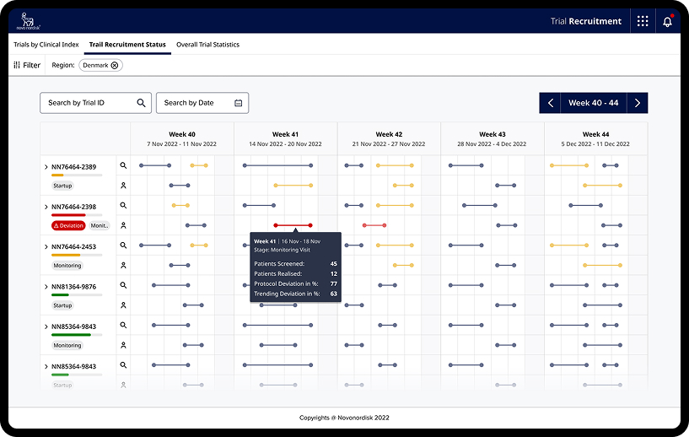This screenshot has width=689, height=437.
Task: Open Overall Trial Statistics tab
Action: (x=207, y=45)
